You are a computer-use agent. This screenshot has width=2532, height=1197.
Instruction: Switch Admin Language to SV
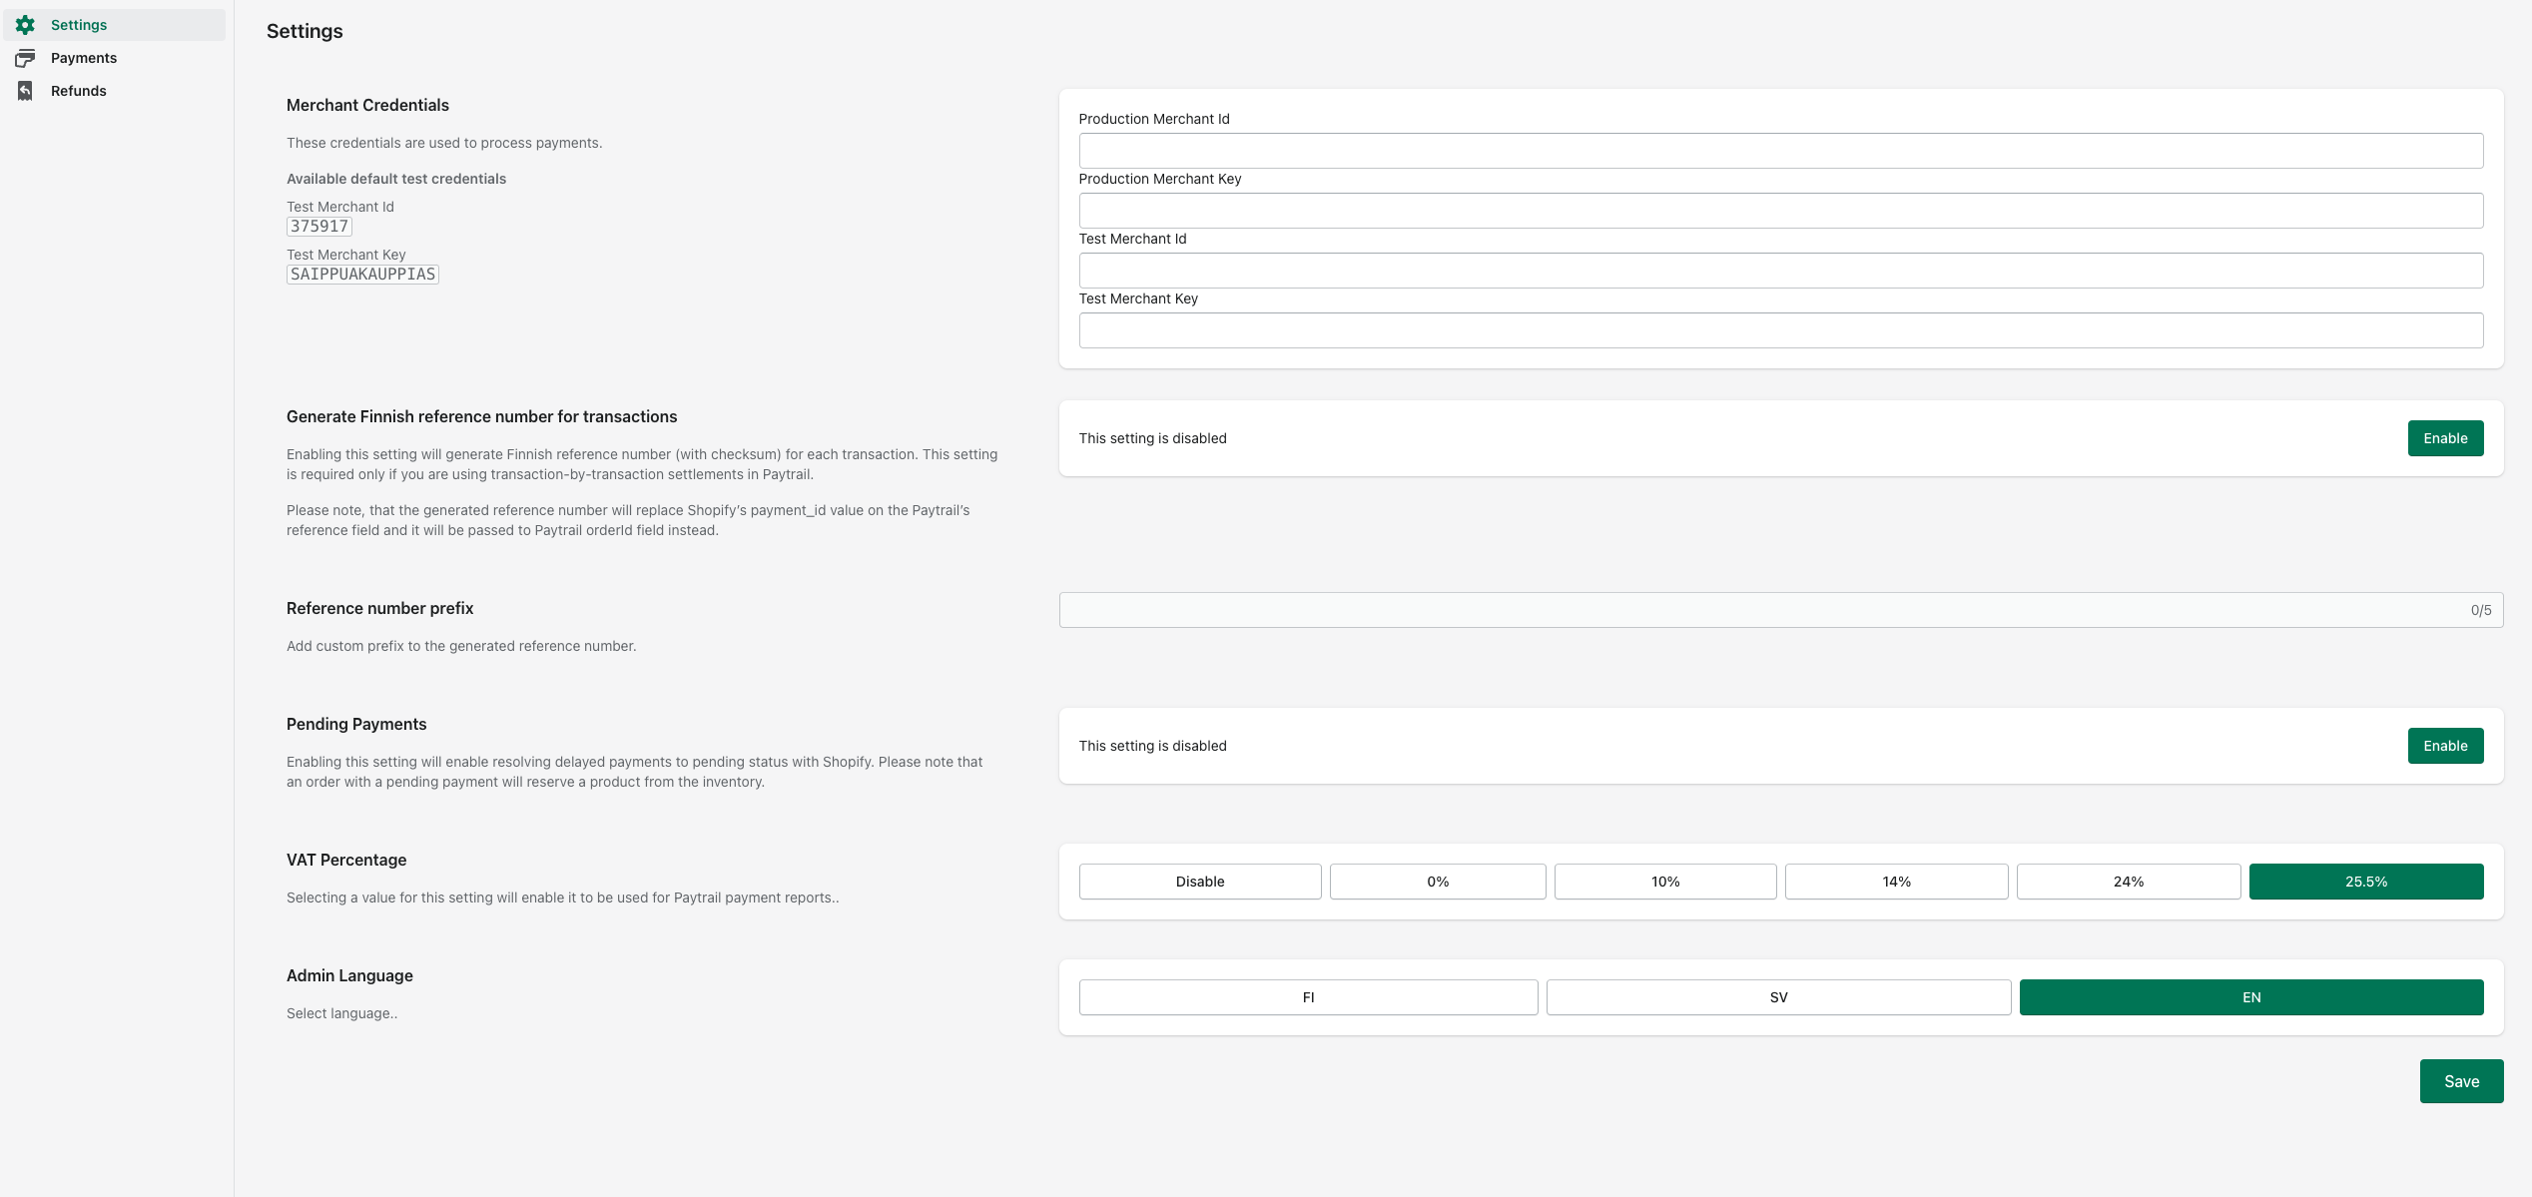[x=1778, y=996]
